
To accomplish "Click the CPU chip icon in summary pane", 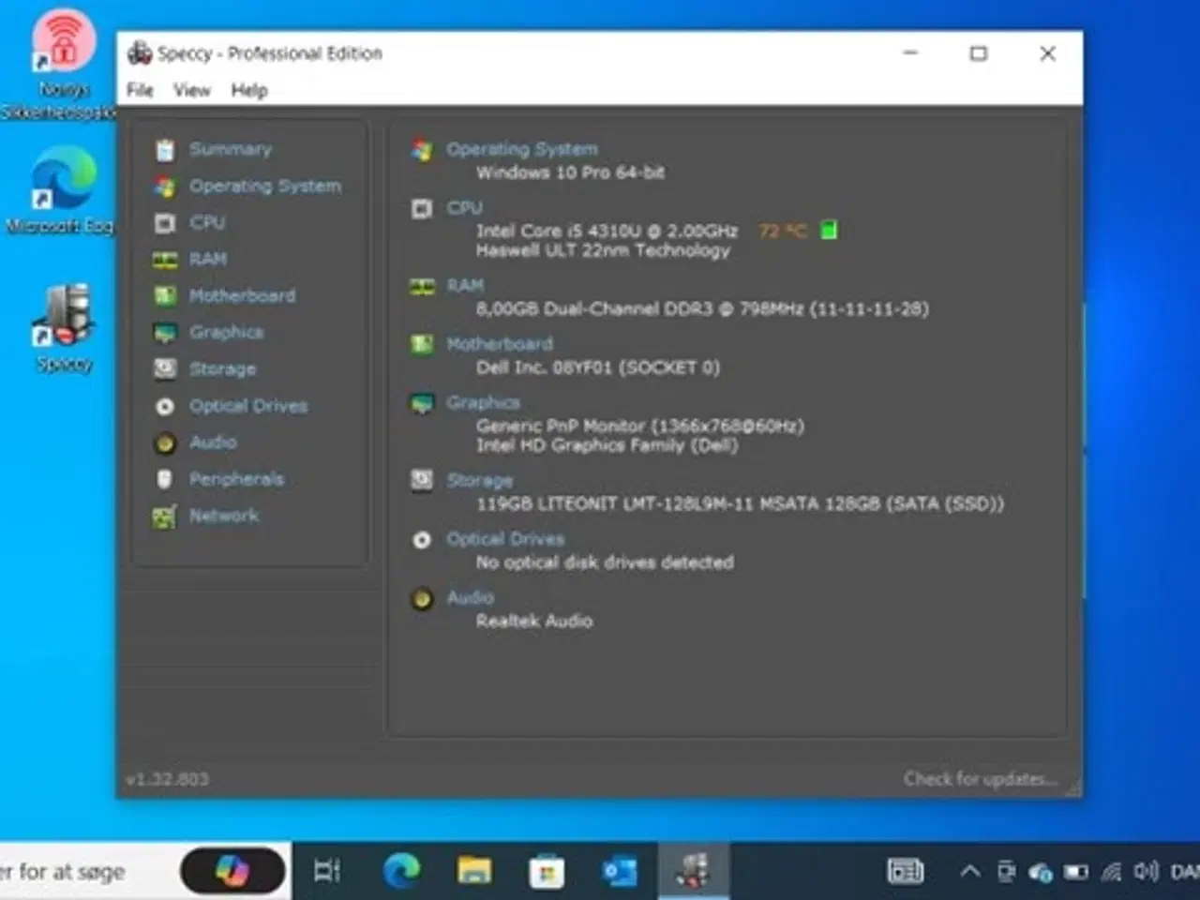I will tap(422, 208).
